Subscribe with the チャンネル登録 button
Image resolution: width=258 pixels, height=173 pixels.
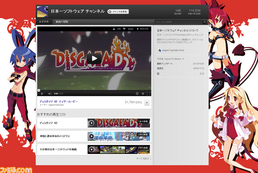[x=118, y=12]
